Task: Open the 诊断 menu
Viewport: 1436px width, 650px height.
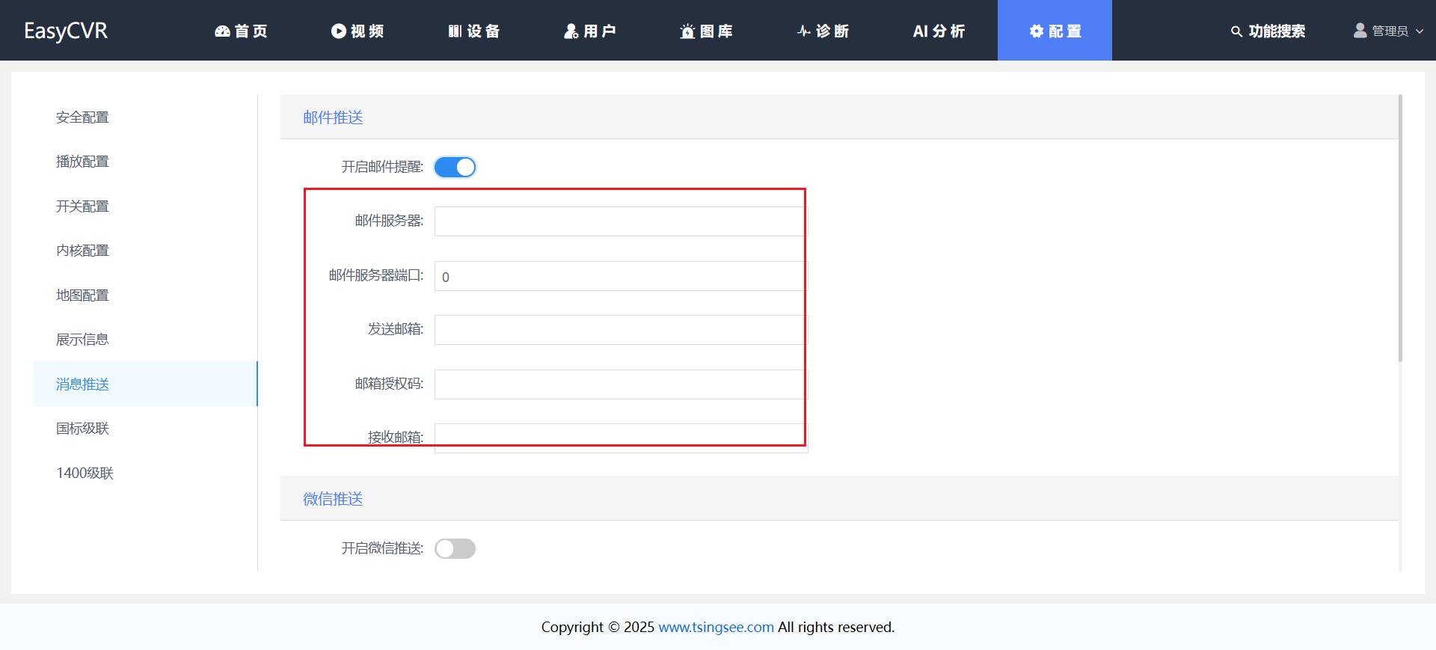Action: (823, 31)
